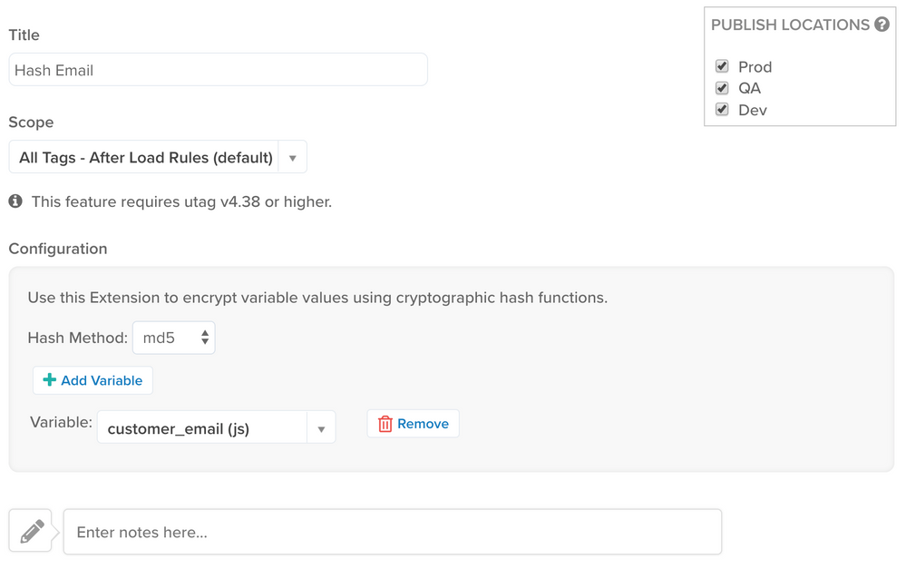906x569 pixels.
Task: Click the Prod label text
Action: click(x=755, y=67)
